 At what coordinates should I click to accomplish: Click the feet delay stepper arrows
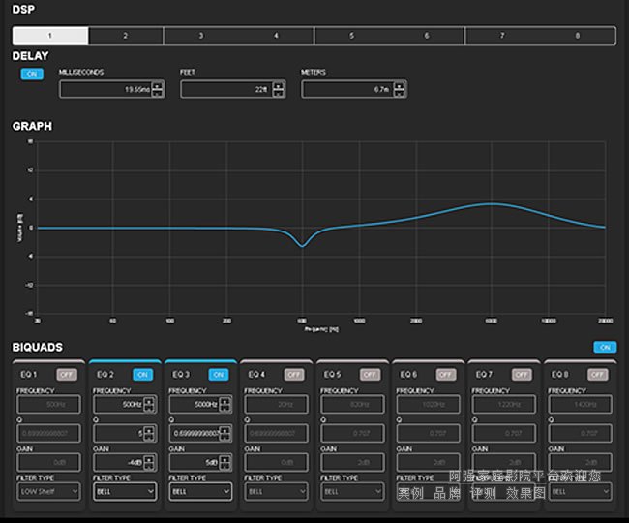(x=279, y=89)
